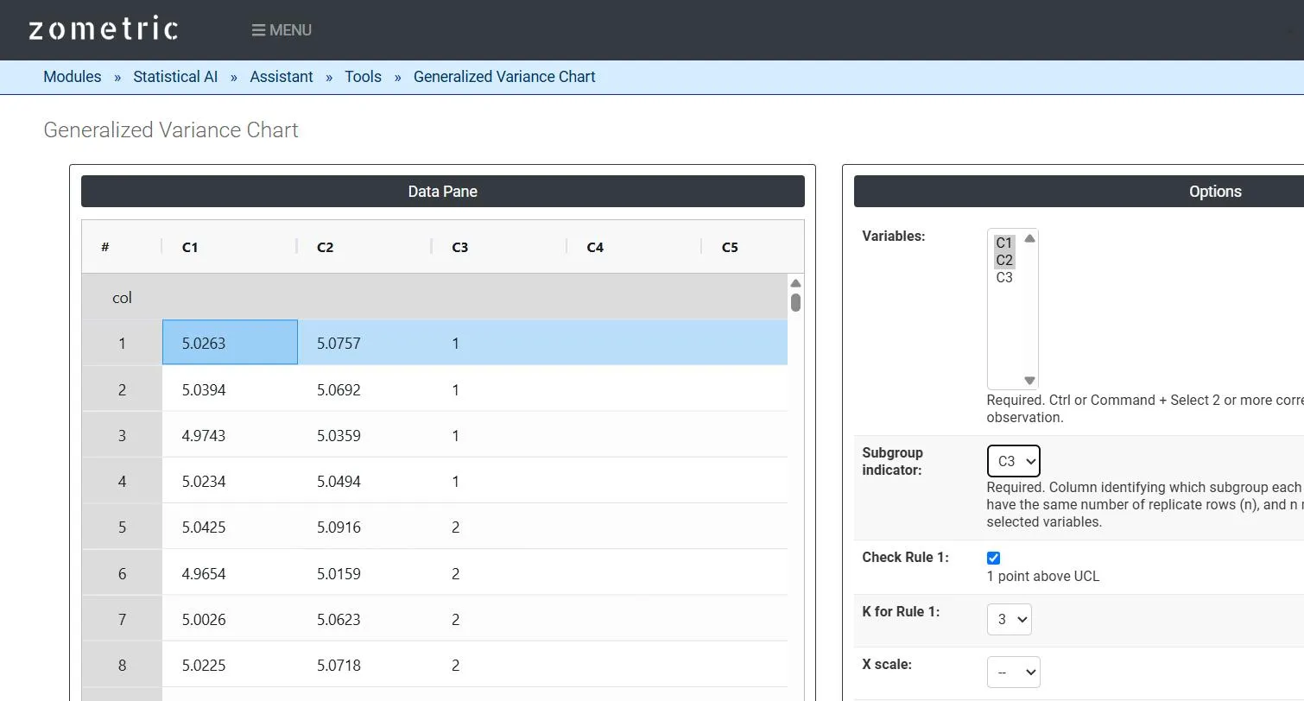Viewport: 1304px width, 701px height.
Task: Click the Data Pane header bar
Action: [x=443, y=192]
